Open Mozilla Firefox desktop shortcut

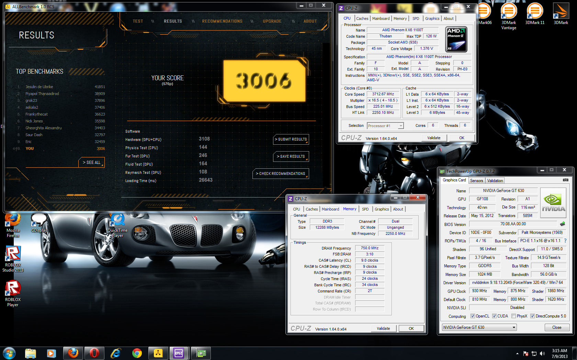pyautogui.click(x=13, y=225)
